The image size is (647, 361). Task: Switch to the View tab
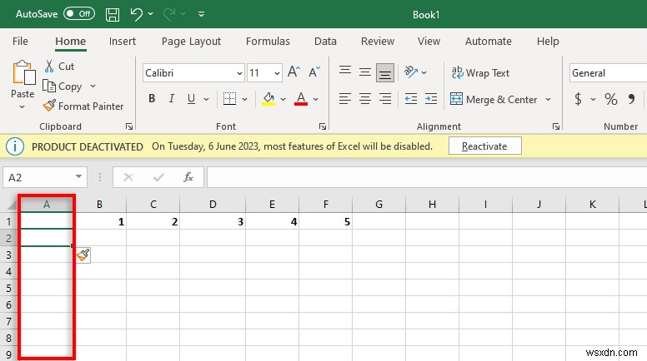(x=429, y=41)
